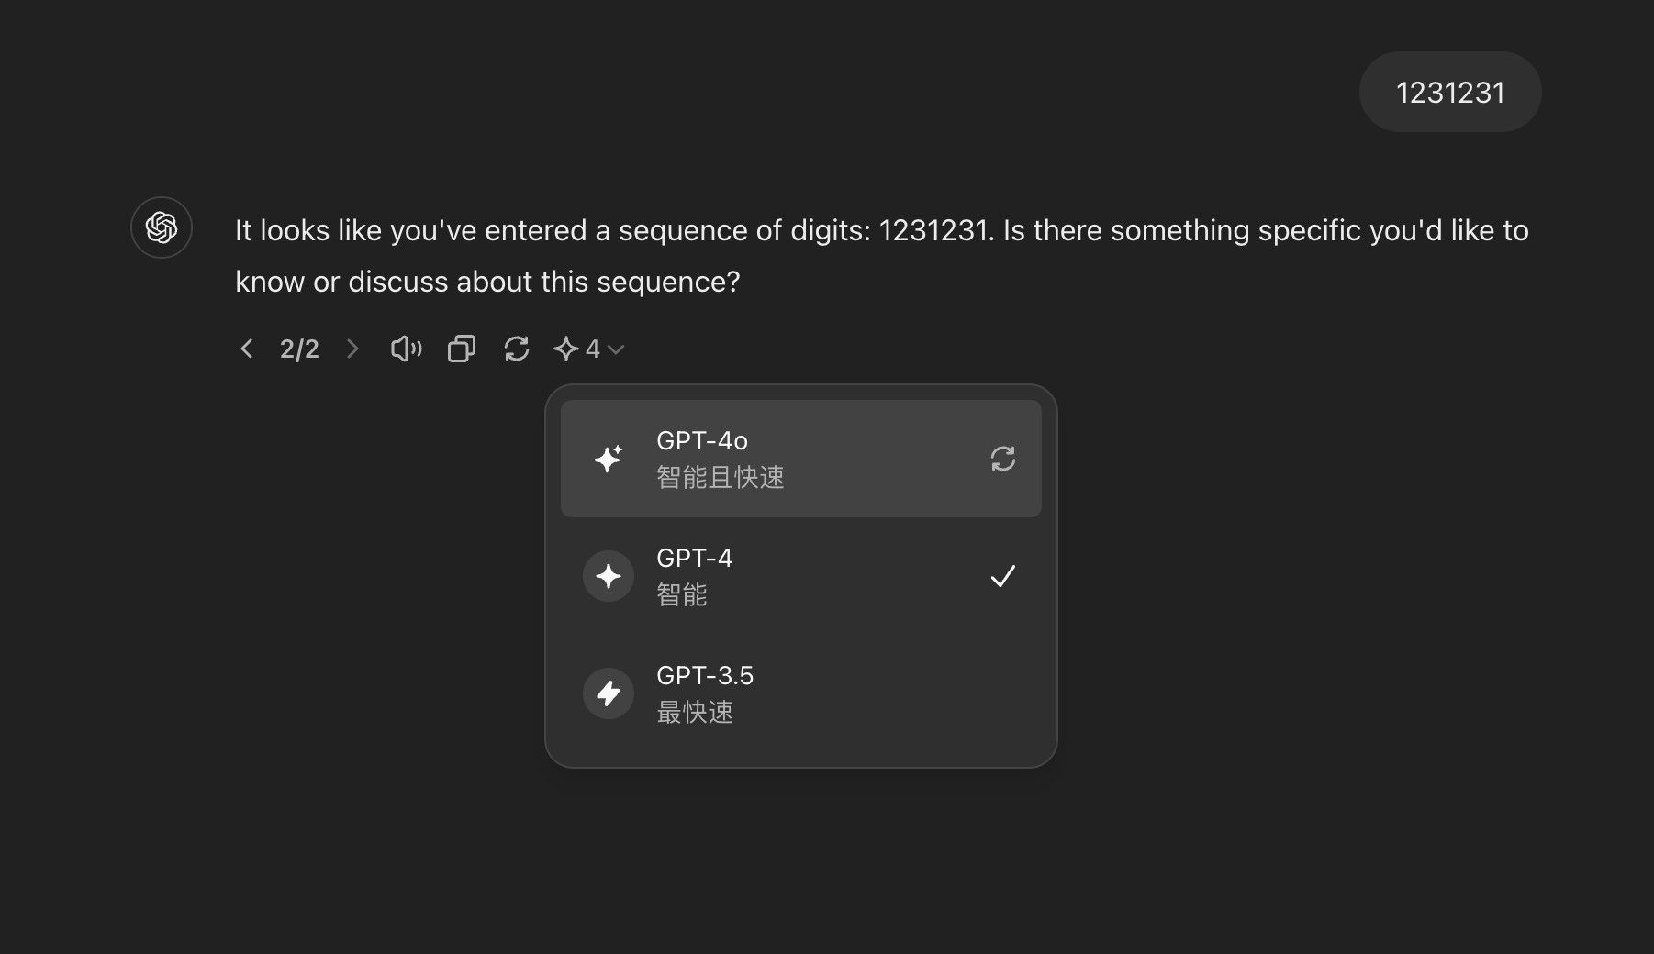Collapse the model switcher dropdown chevron
The height and width of the screenshot is (954, 1654).
[x=616, y=349]
